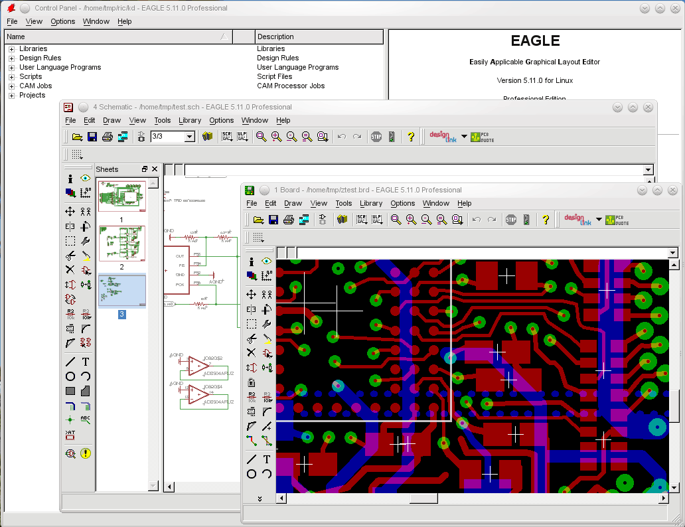Open the Board command line history dropdown
This screenshot has height=527, width=685.
click(x=673, y=253)
